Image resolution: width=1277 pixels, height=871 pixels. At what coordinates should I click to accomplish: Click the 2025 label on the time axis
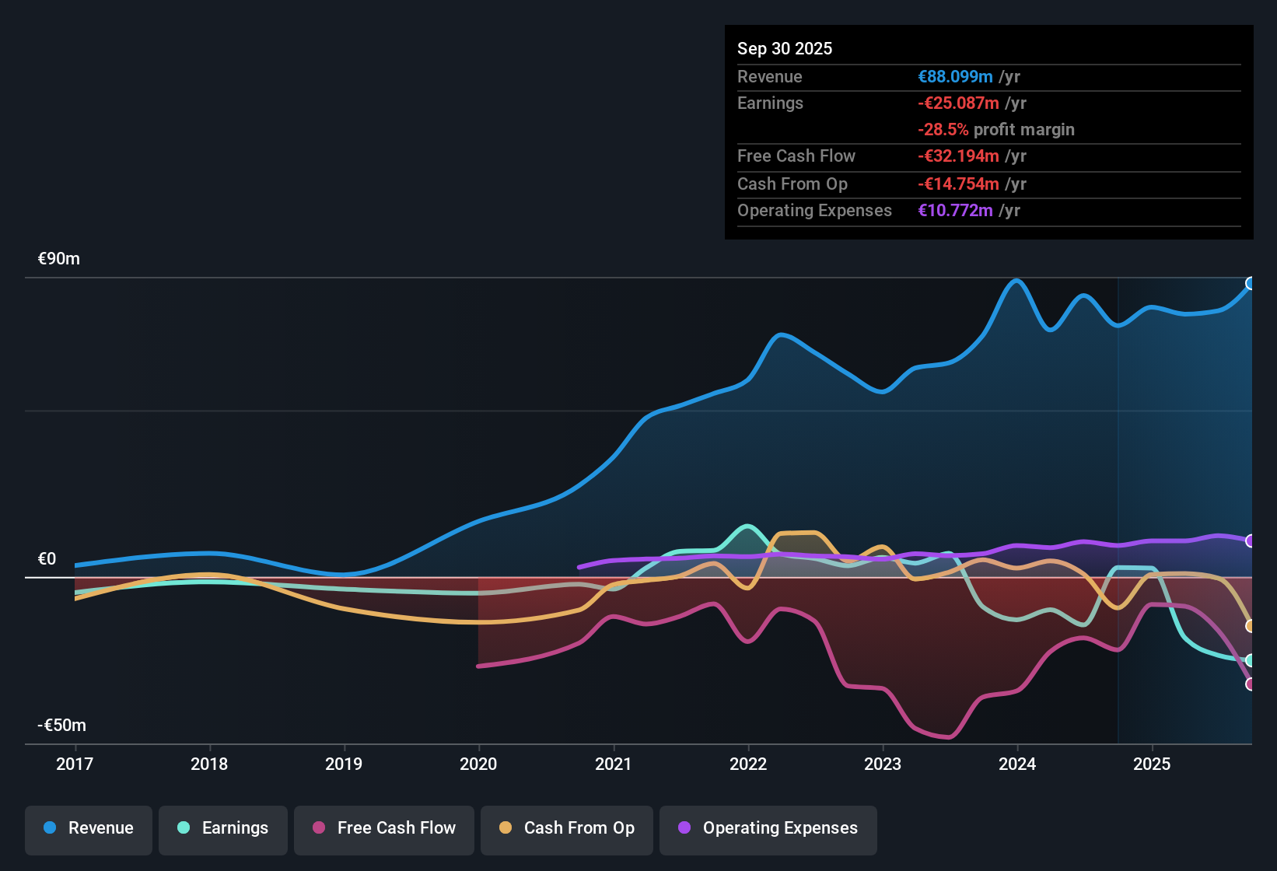pos(1153,764)
